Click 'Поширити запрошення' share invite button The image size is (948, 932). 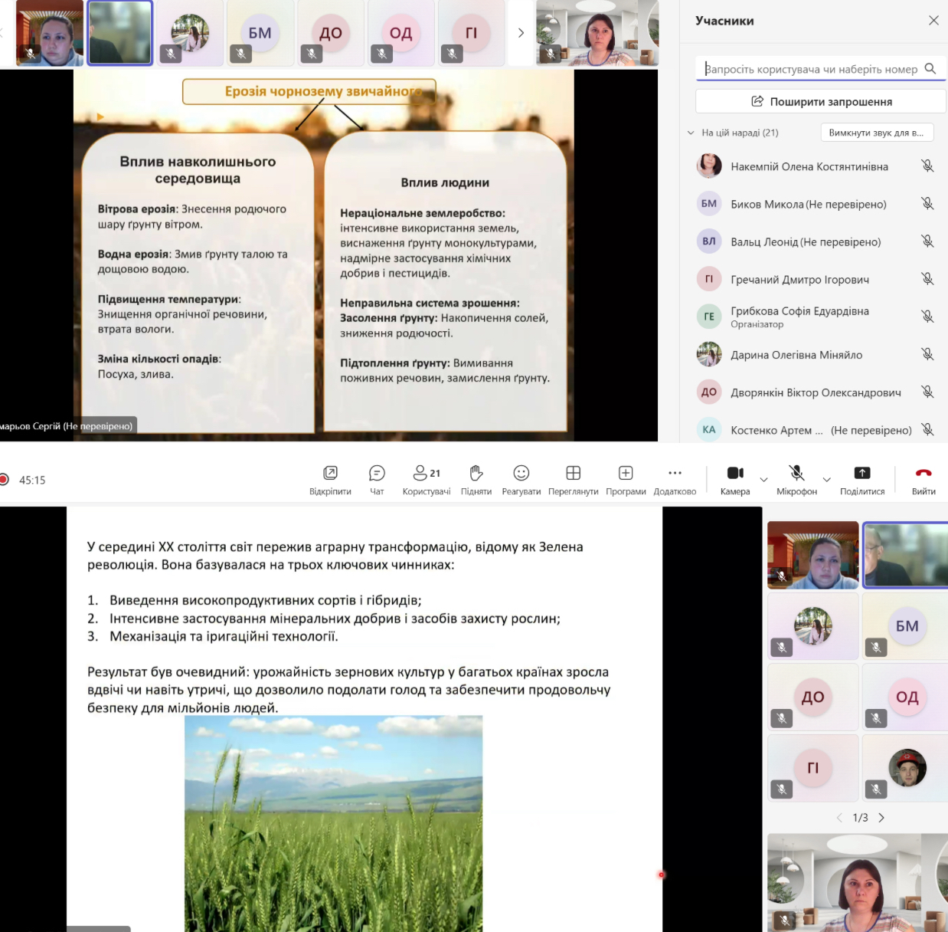821,101
